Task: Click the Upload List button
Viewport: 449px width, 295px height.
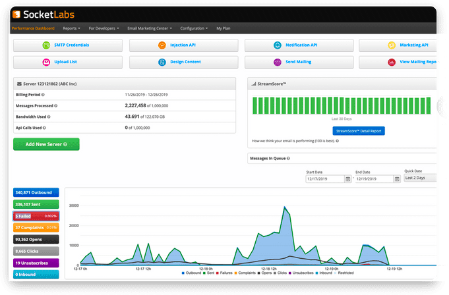Action: coord(68,62)
